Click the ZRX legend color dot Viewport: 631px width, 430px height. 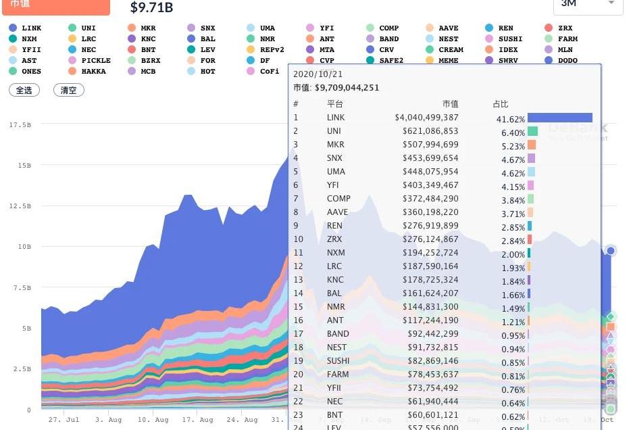click(x=549, y=28)
